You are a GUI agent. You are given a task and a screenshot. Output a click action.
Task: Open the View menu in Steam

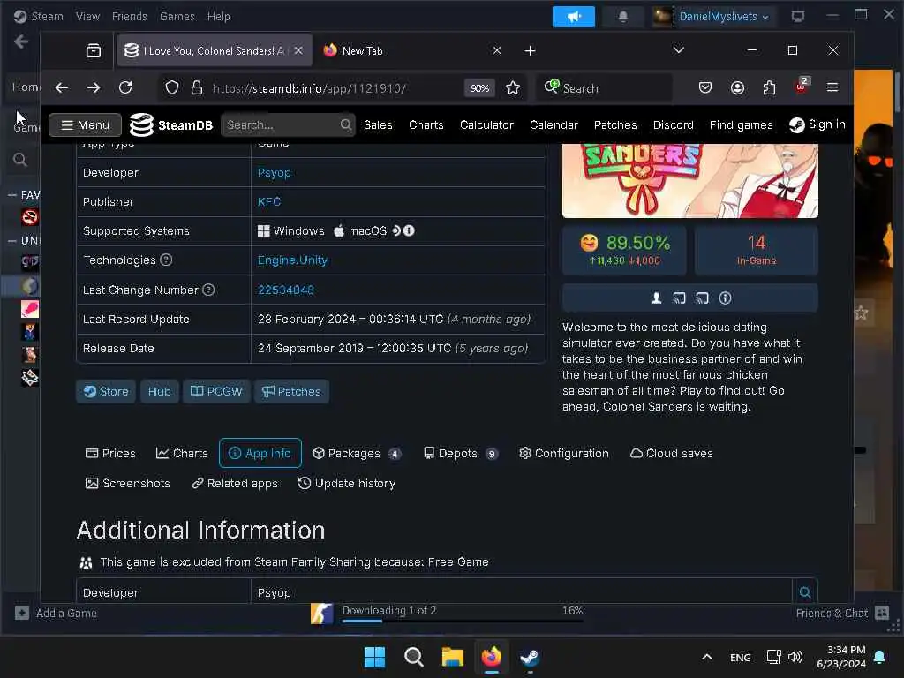pyautogui.click(x=87, y=16)
